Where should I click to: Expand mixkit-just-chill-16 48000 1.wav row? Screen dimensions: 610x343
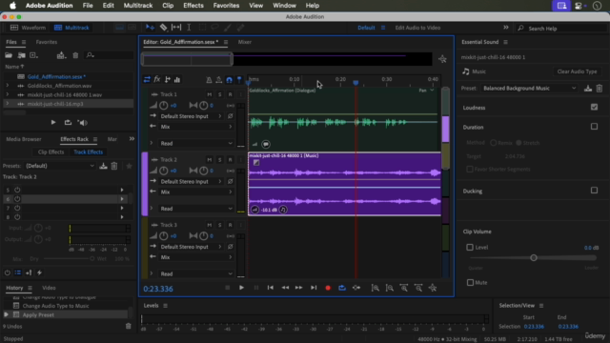coord(8,94)
